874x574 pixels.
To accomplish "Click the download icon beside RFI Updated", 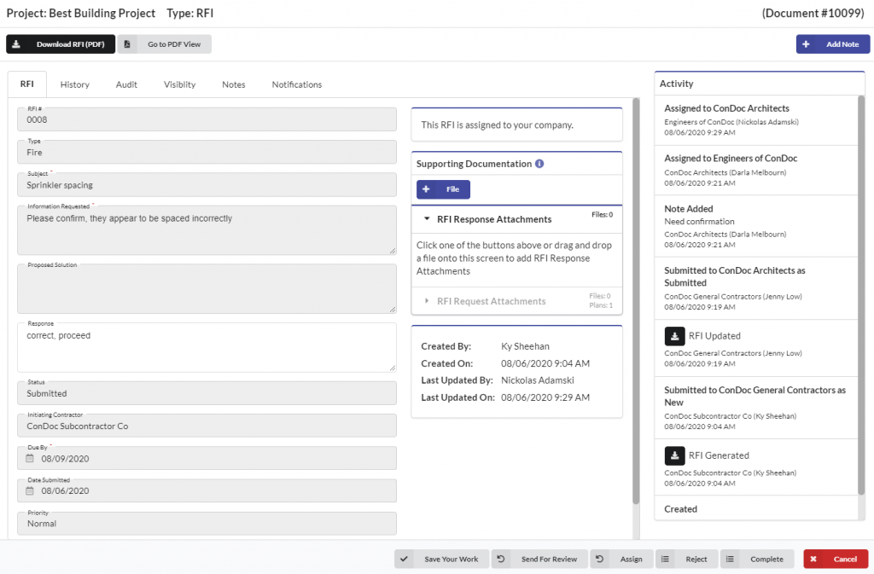I will (x=674, y=336).
